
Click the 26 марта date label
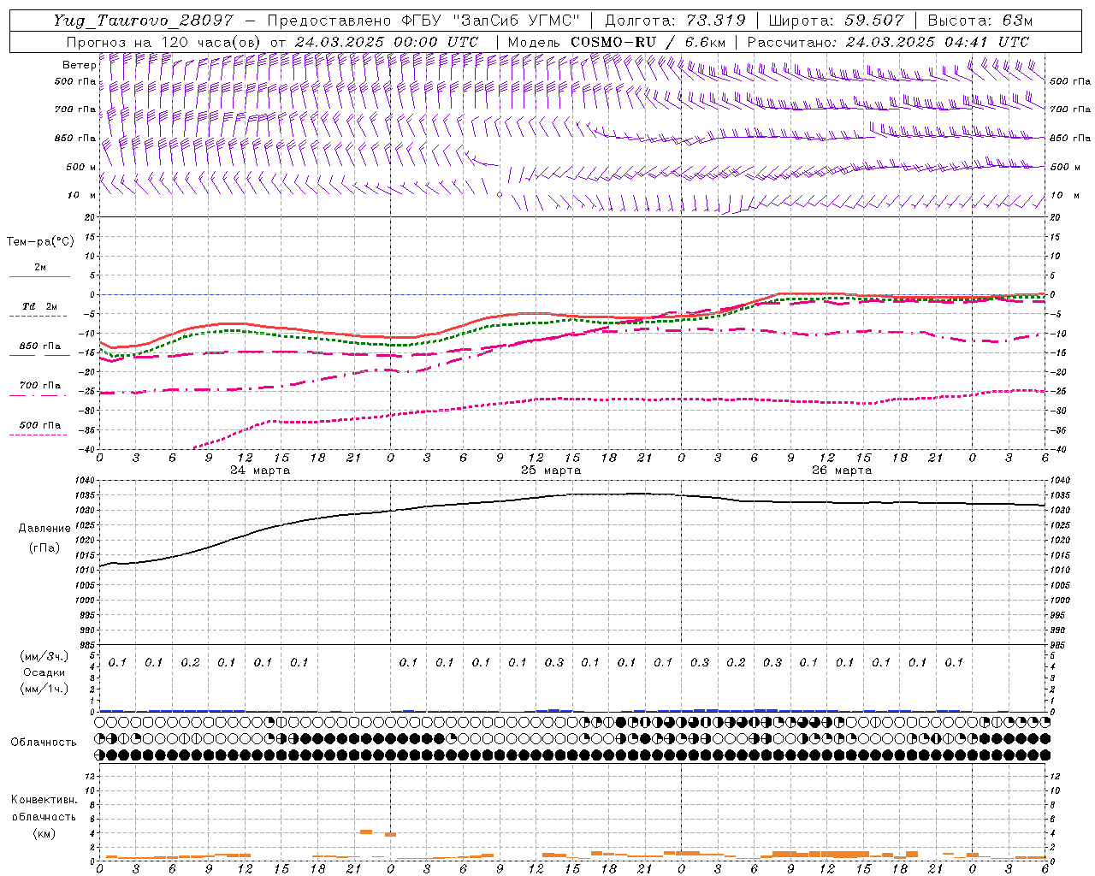pyautogui.click(x=842, y=471)
